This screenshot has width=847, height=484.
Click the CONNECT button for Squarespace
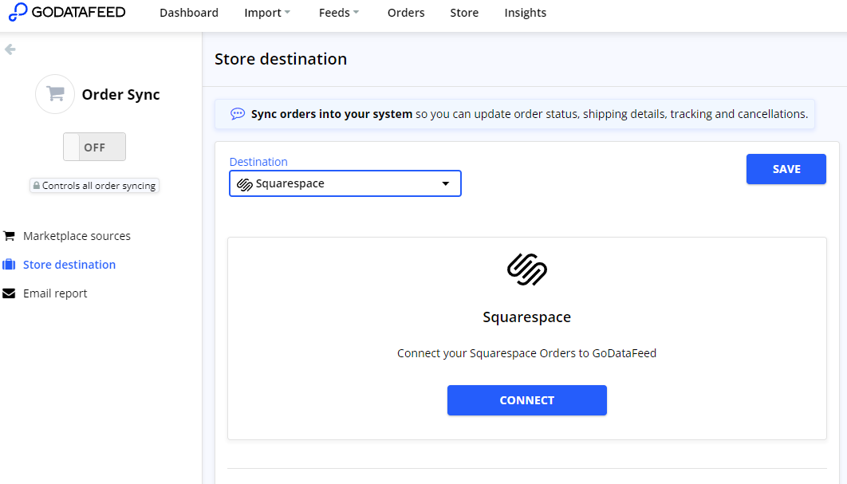click(526, 400)
